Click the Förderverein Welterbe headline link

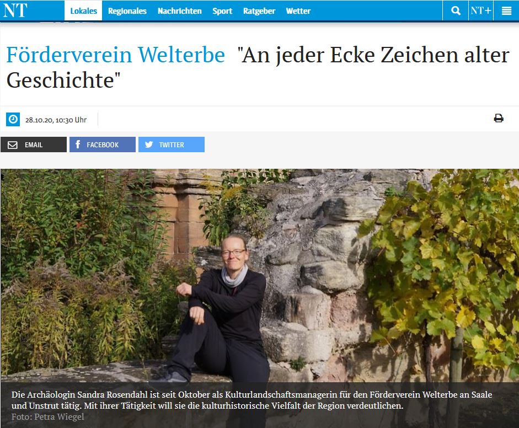(x=115, y=55)
